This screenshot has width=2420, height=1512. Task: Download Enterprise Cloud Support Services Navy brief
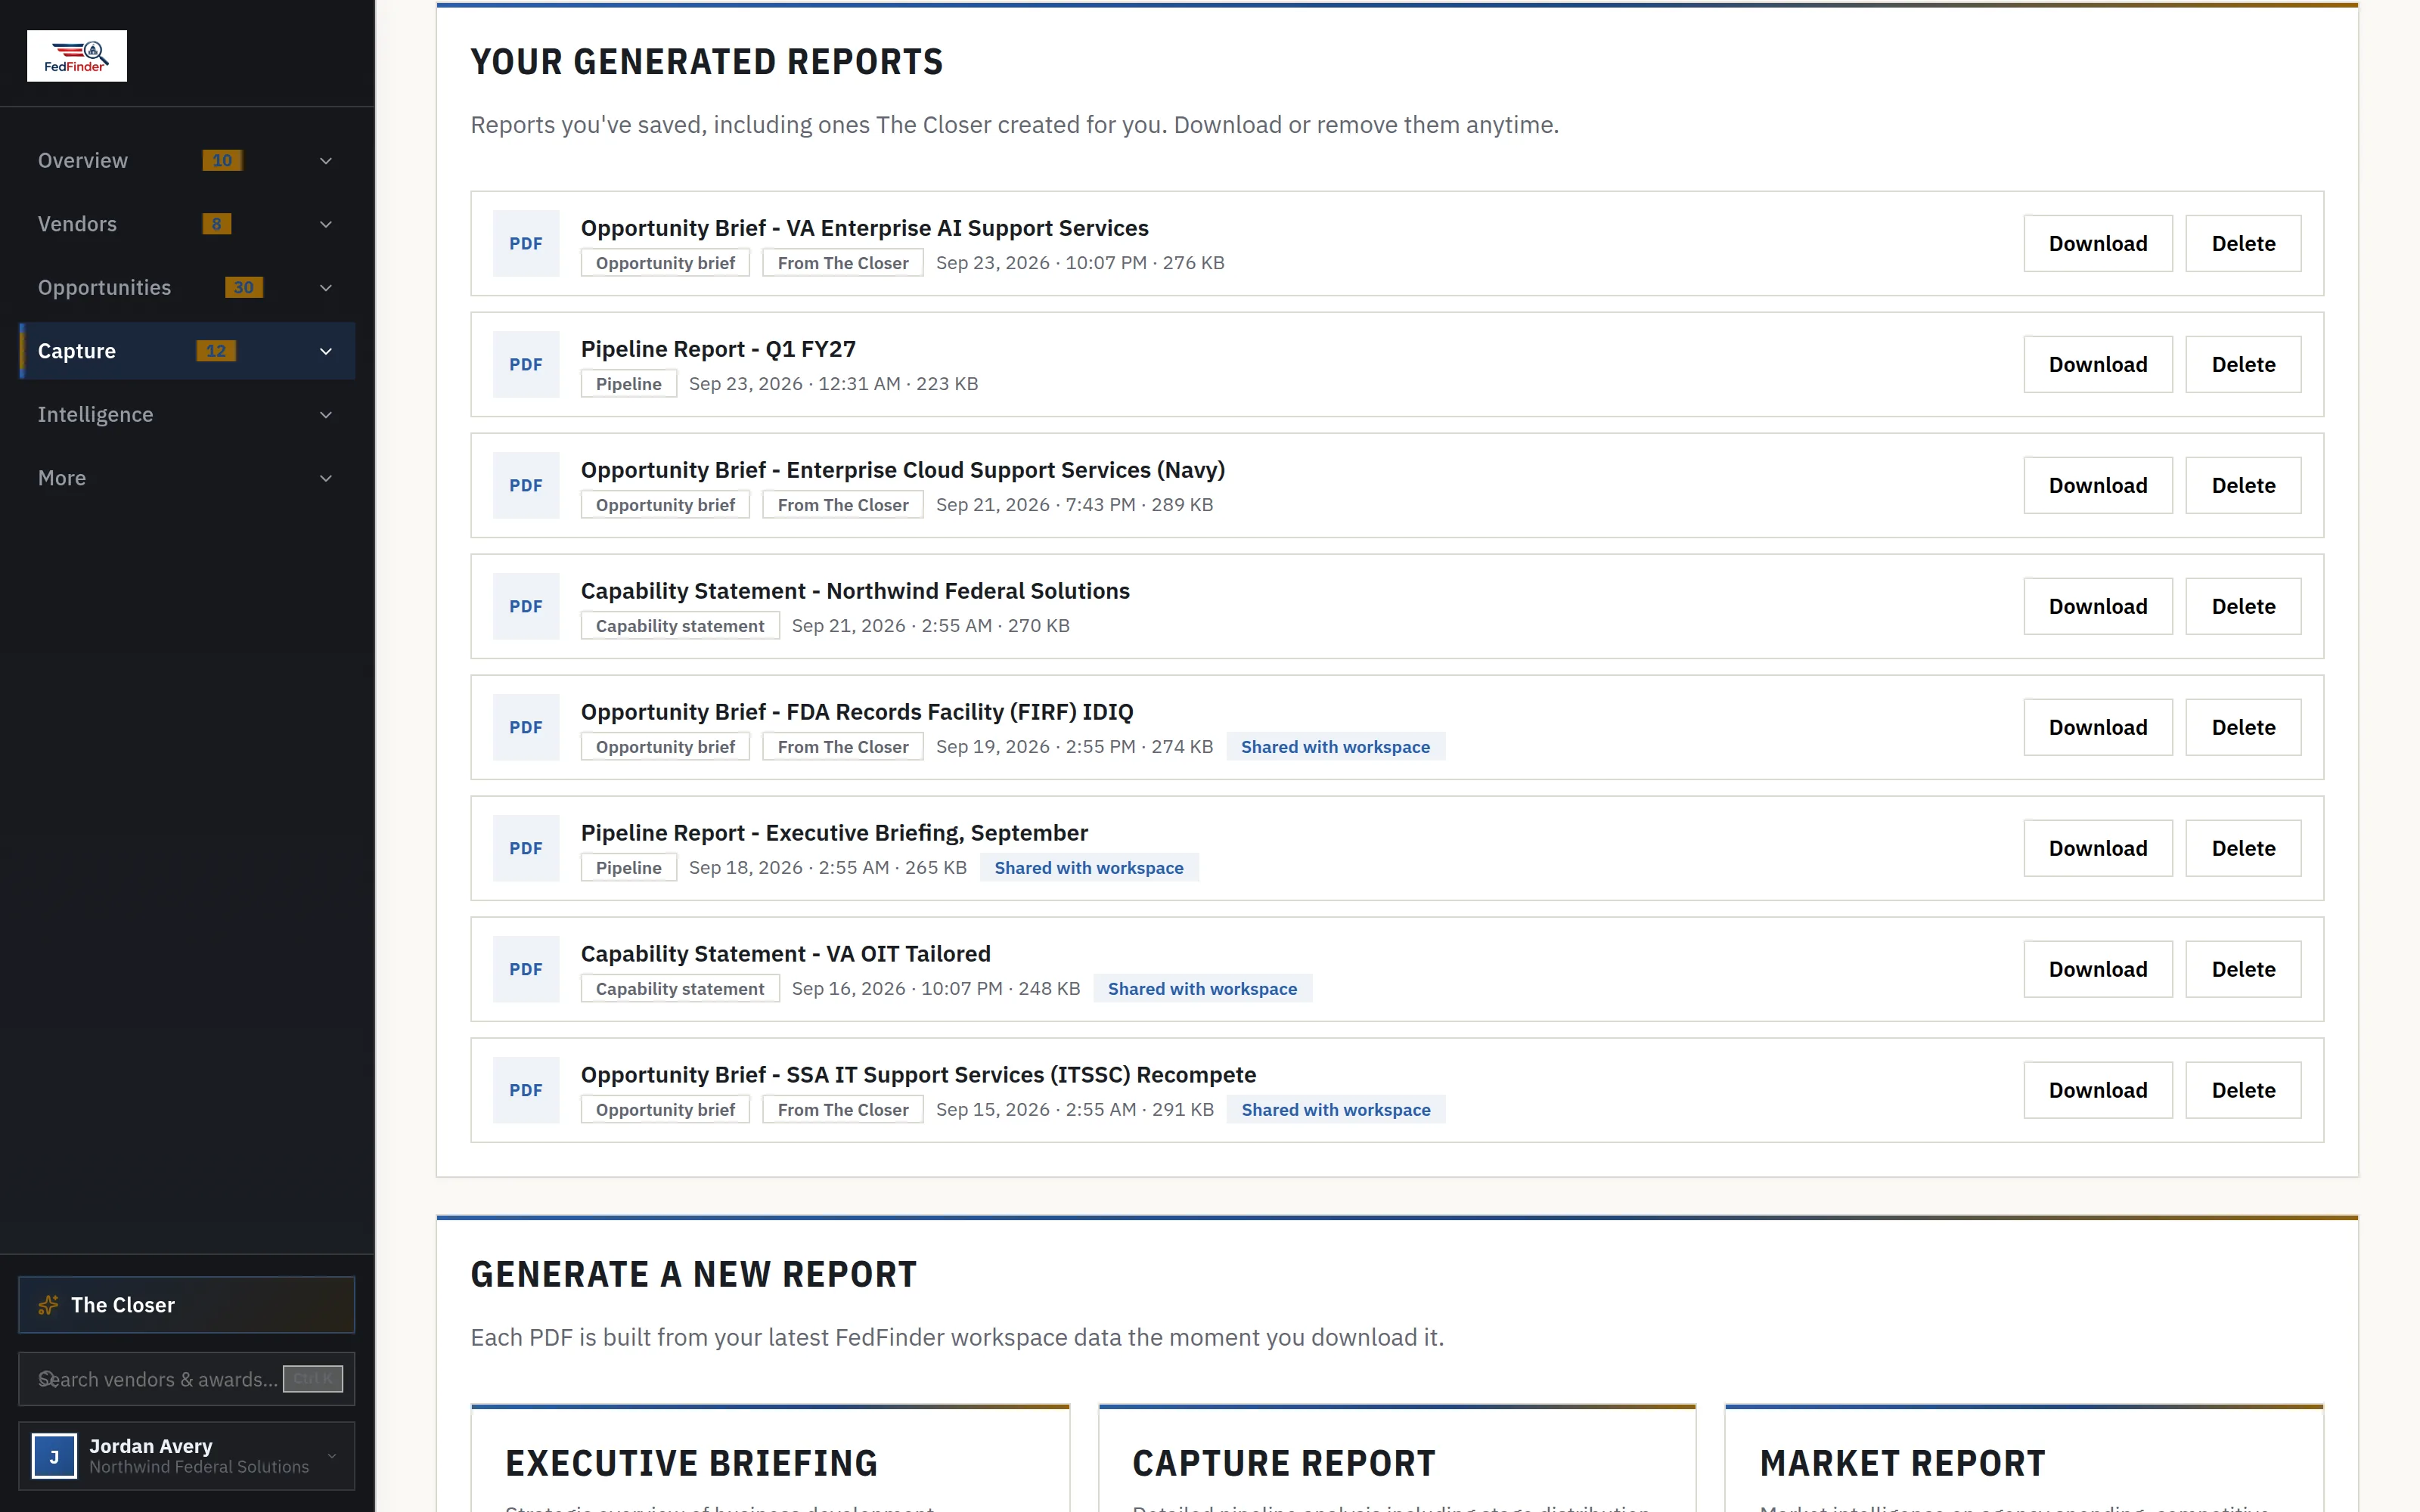point(2098,485)
